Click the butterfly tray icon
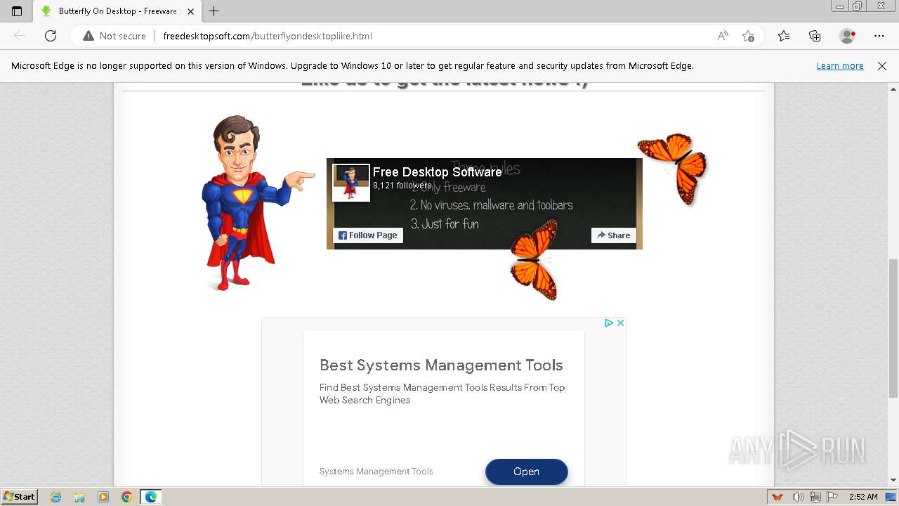 pos(777,497)
